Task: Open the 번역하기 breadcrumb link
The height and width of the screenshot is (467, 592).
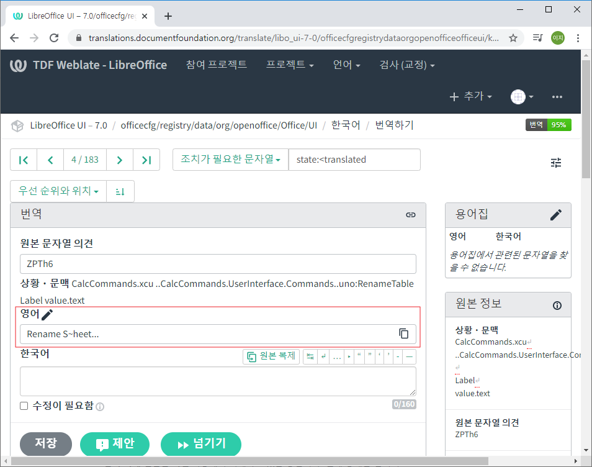Action: (x=395, y=125)
